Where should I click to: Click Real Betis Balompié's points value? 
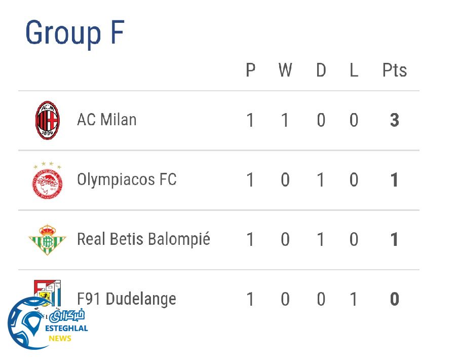coord(394,240)
